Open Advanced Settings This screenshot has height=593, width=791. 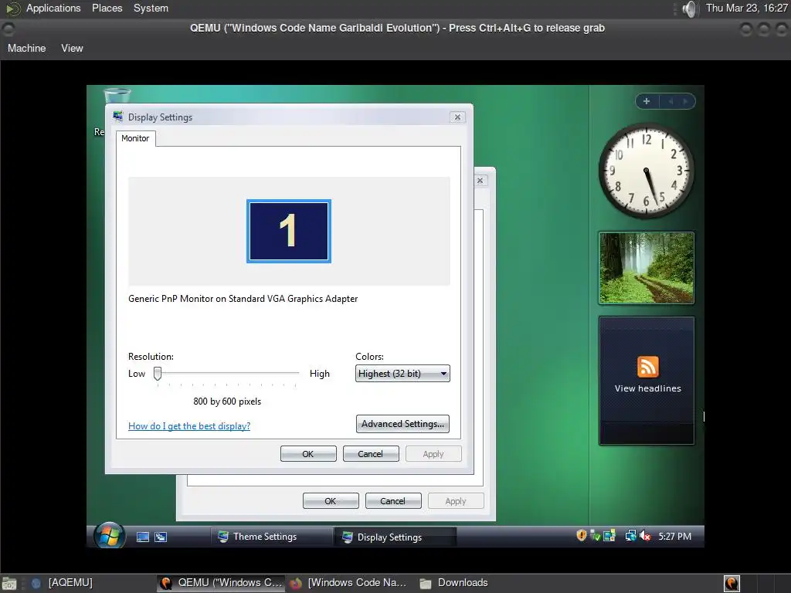[402, 424]
